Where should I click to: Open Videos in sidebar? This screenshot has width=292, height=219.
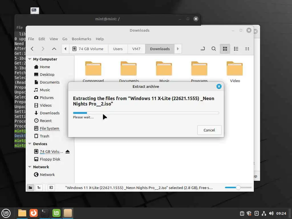point(46,105)
